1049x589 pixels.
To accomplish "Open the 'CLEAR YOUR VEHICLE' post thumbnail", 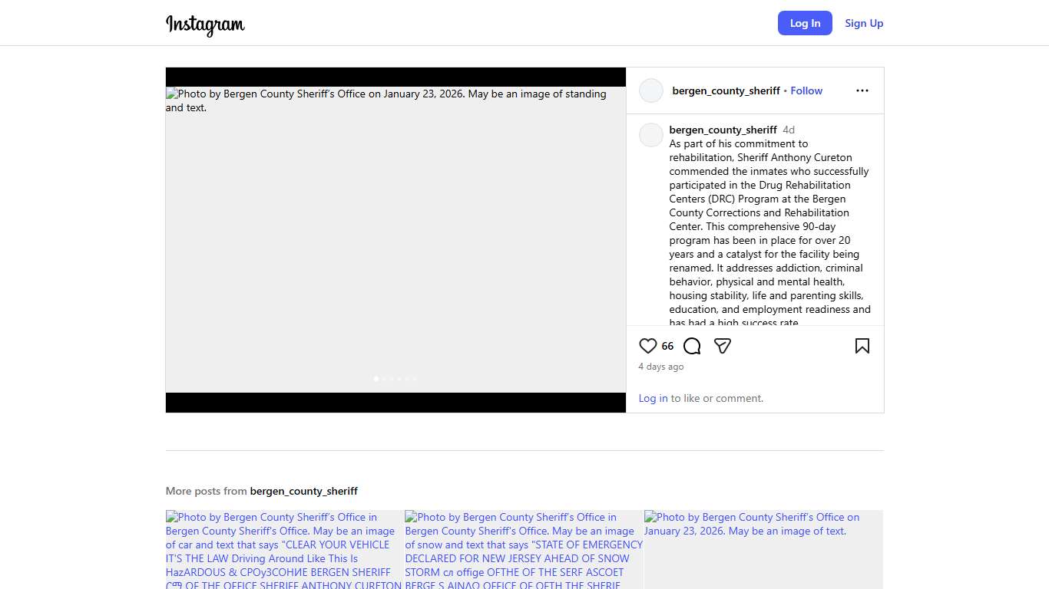I will coord(284,549).
